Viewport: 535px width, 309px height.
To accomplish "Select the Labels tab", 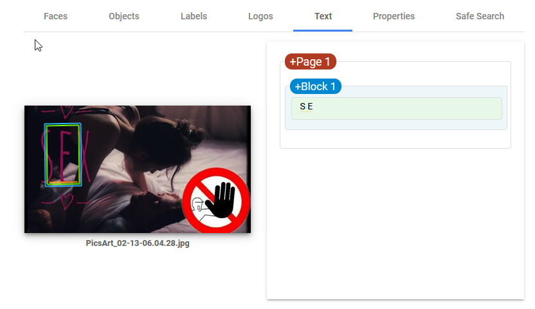I will (194, 16).
